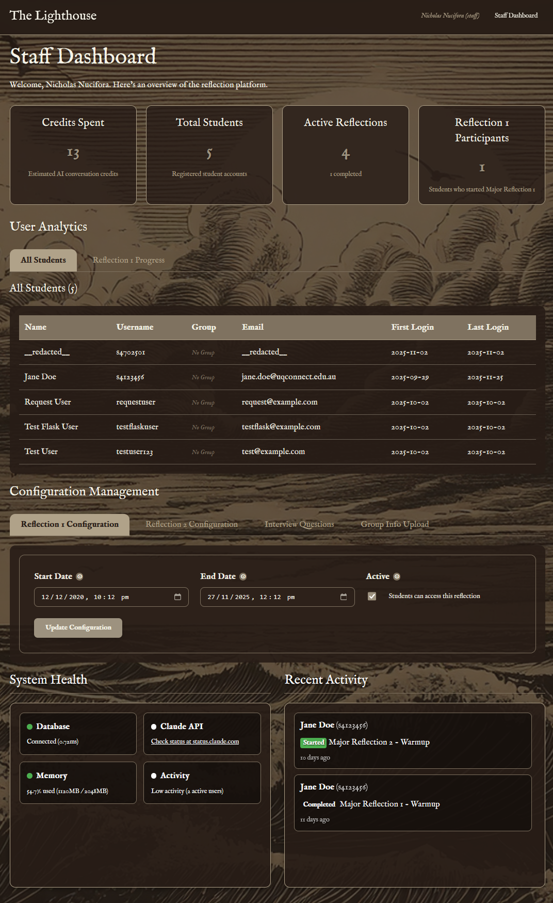Click the End Date input field
Screen dimensions: 553x903
pos(268,597)
